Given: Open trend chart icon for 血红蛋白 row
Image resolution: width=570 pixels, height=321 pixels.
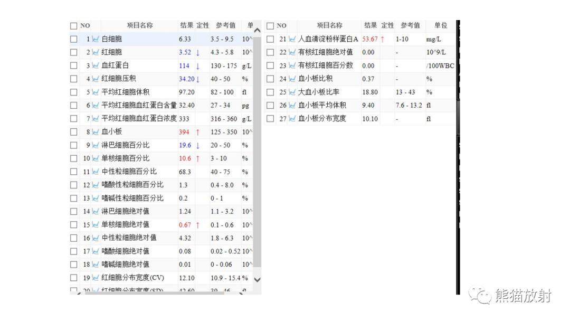Looking at the screenshot, I should 95,65.
